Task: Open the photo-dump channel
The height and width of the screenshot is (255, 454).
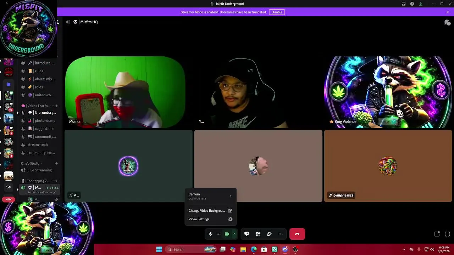Action: [39, 121]
